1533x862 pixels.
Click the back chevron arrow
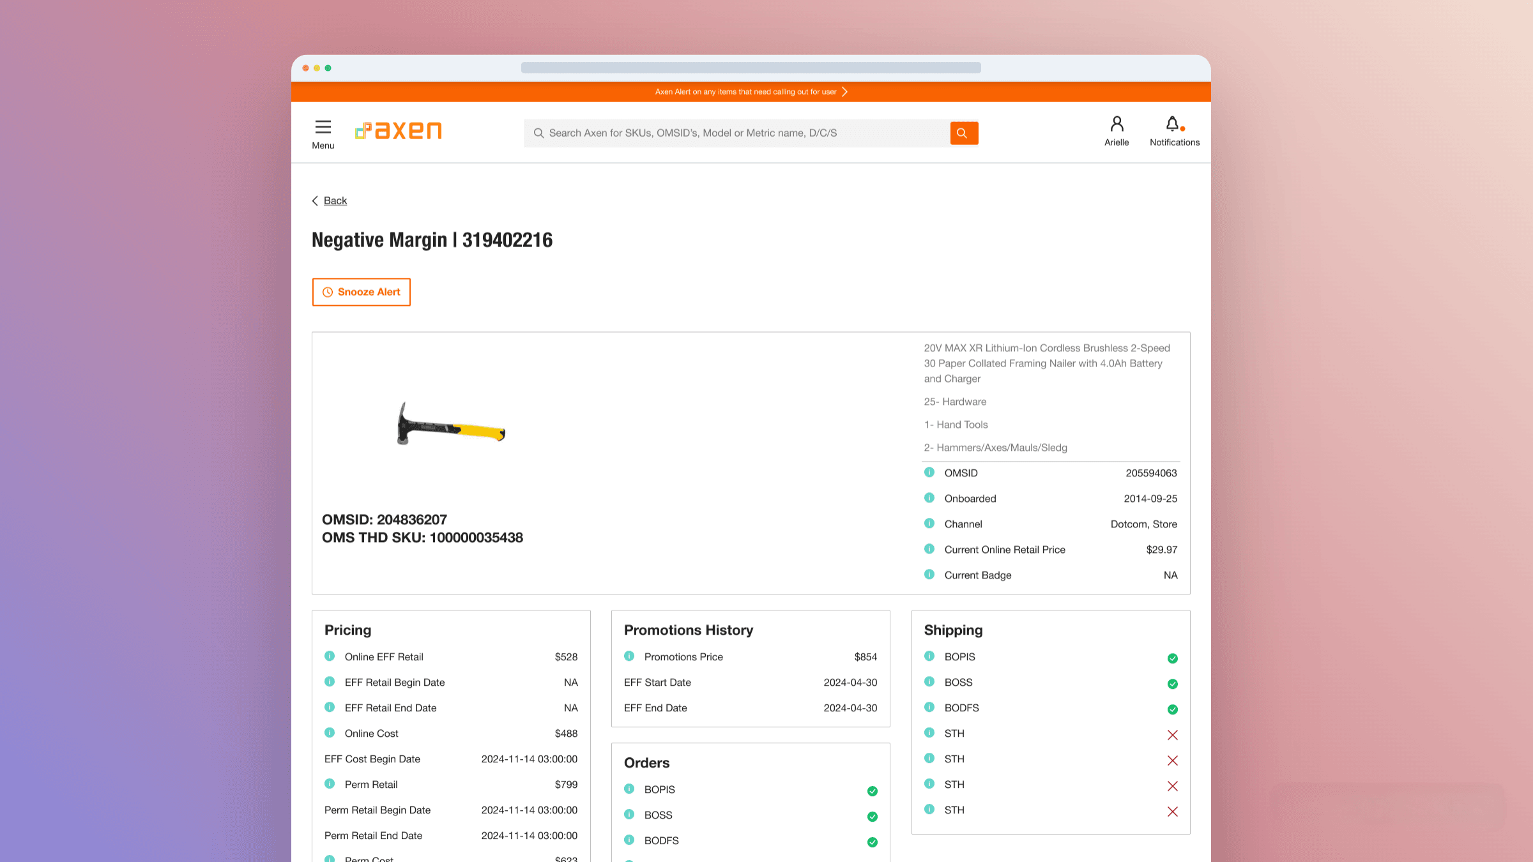tap(315, 200)
